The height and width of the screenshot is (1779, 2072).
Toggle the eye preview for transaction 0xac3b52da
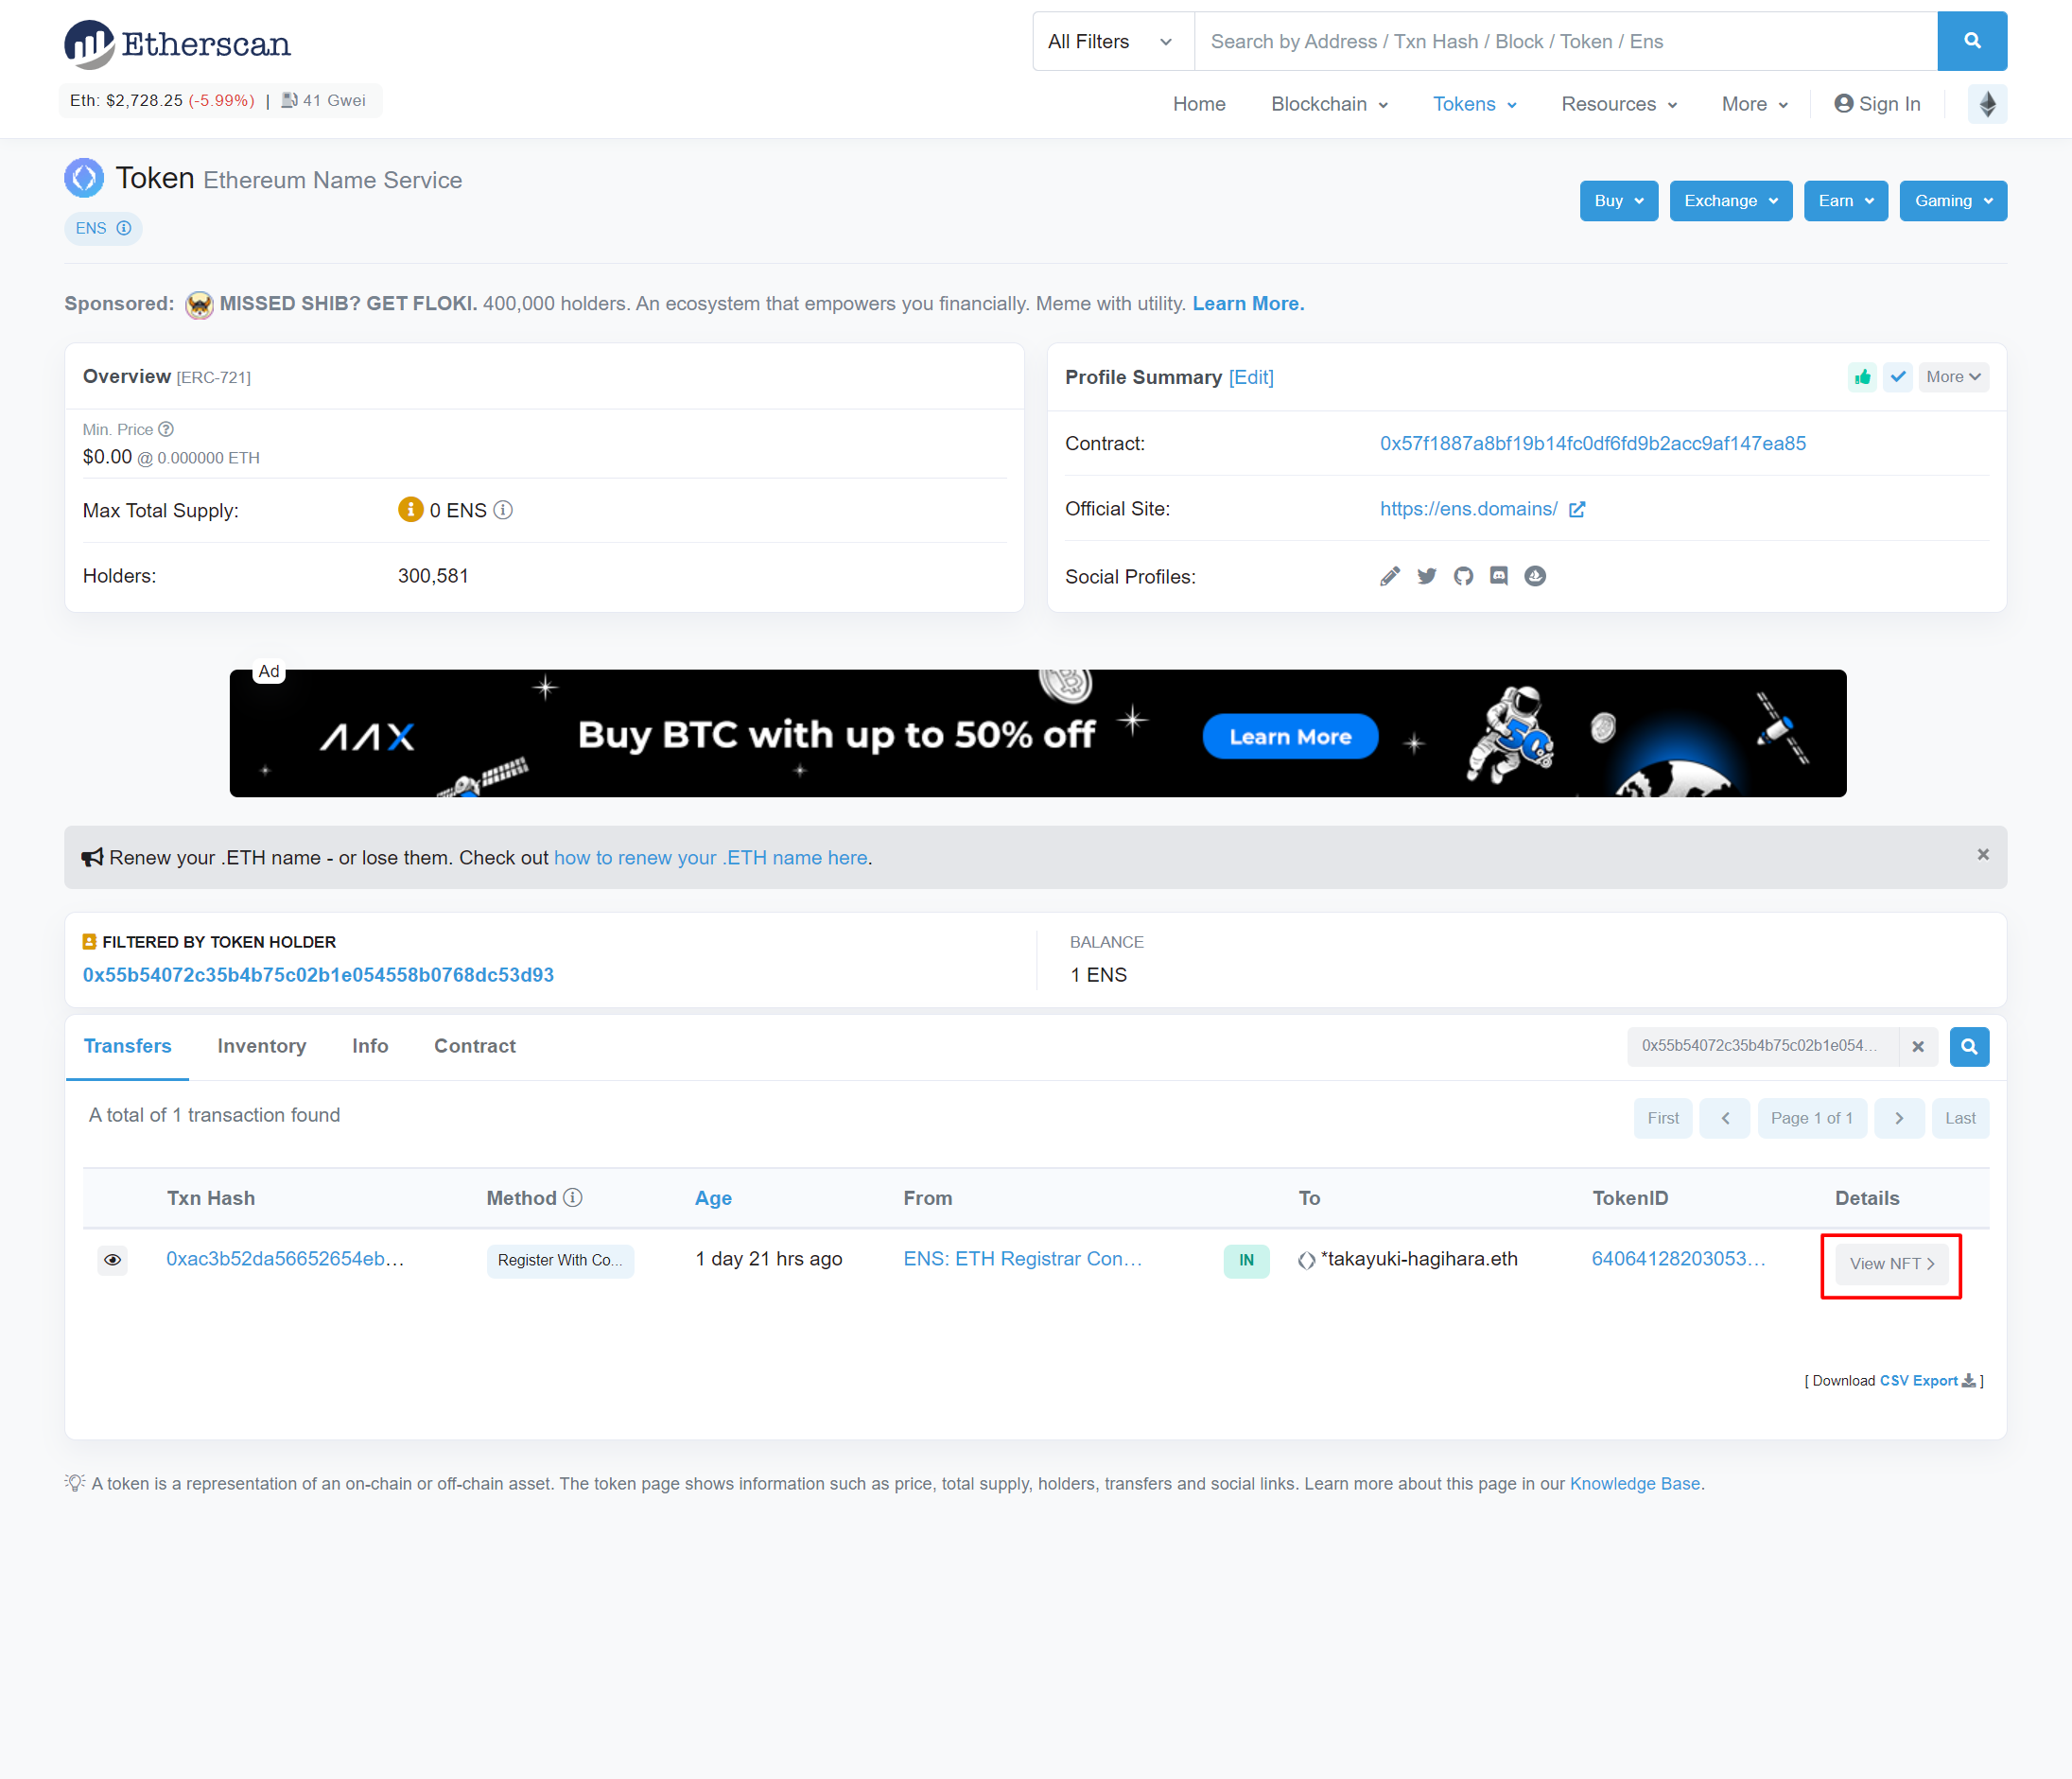click(113, 1260)
